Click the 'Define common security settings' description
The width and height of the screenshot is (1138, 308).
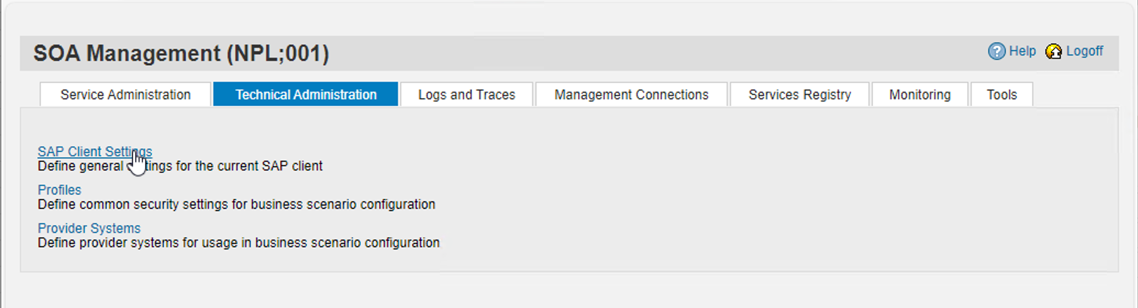[236, 204]
